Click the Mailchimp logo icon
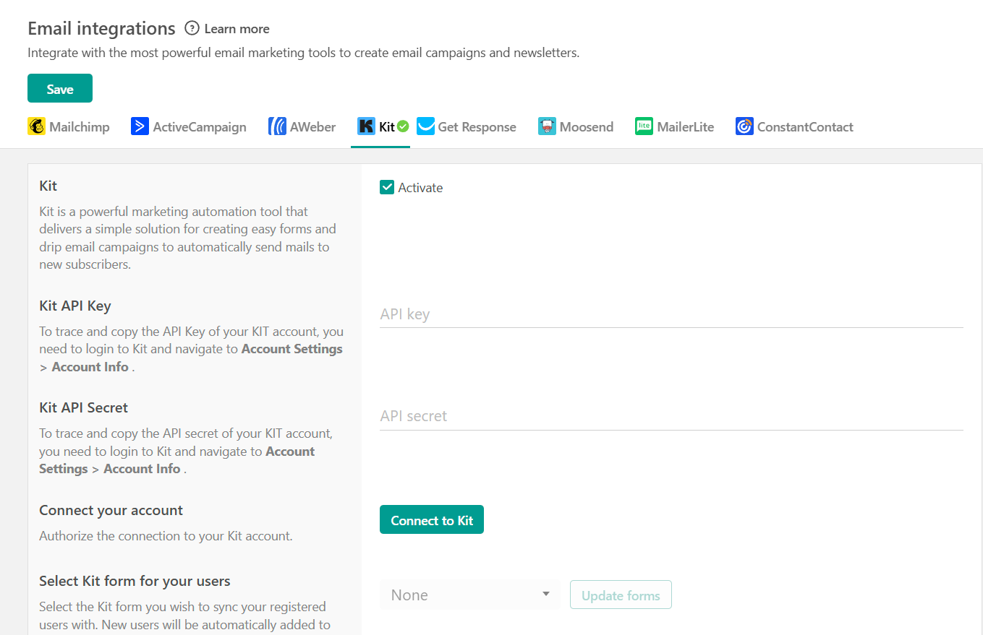 click(36, 126)
